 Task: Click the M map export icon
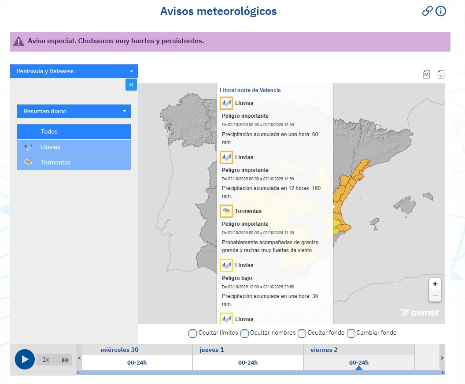(426, 74)
